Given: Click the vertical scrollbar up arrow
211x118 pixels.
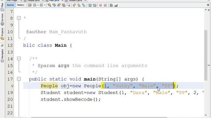Looking at the screenshot, I should tap(206, 10).
